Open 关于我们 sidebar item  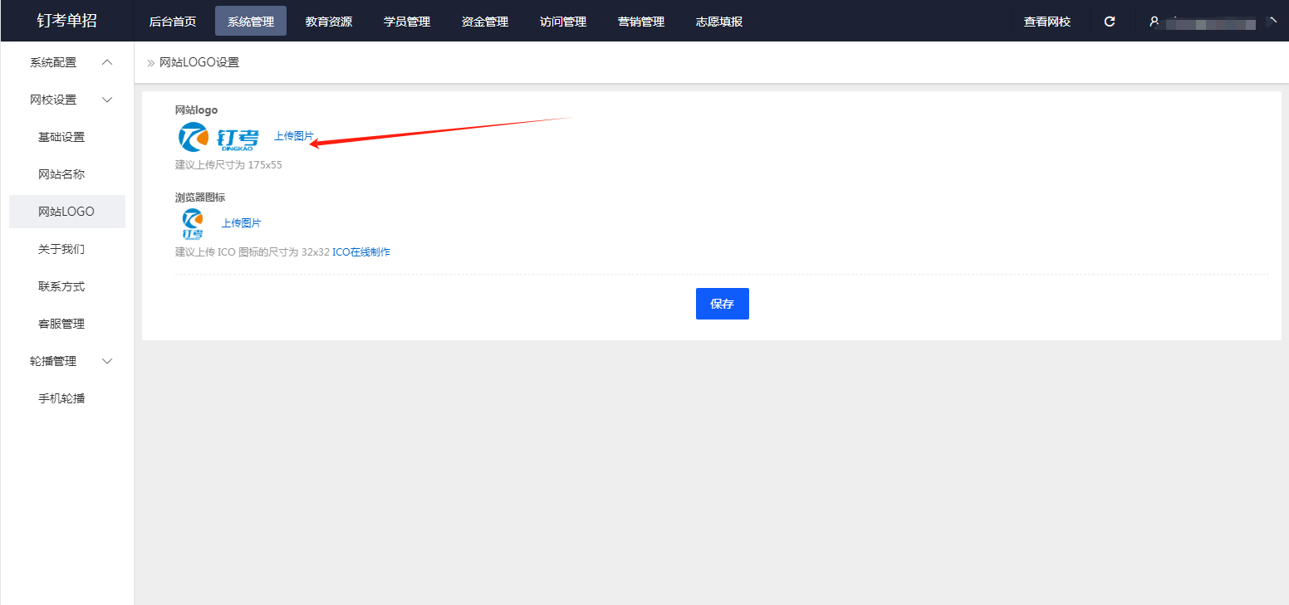(61, 249)
